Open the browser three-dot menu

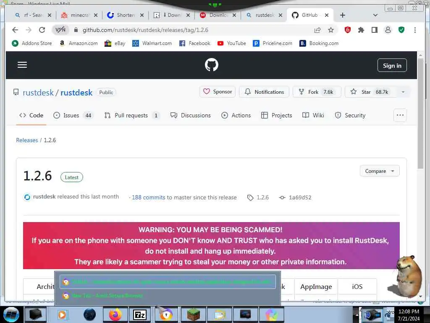click(x=415, y=30)
